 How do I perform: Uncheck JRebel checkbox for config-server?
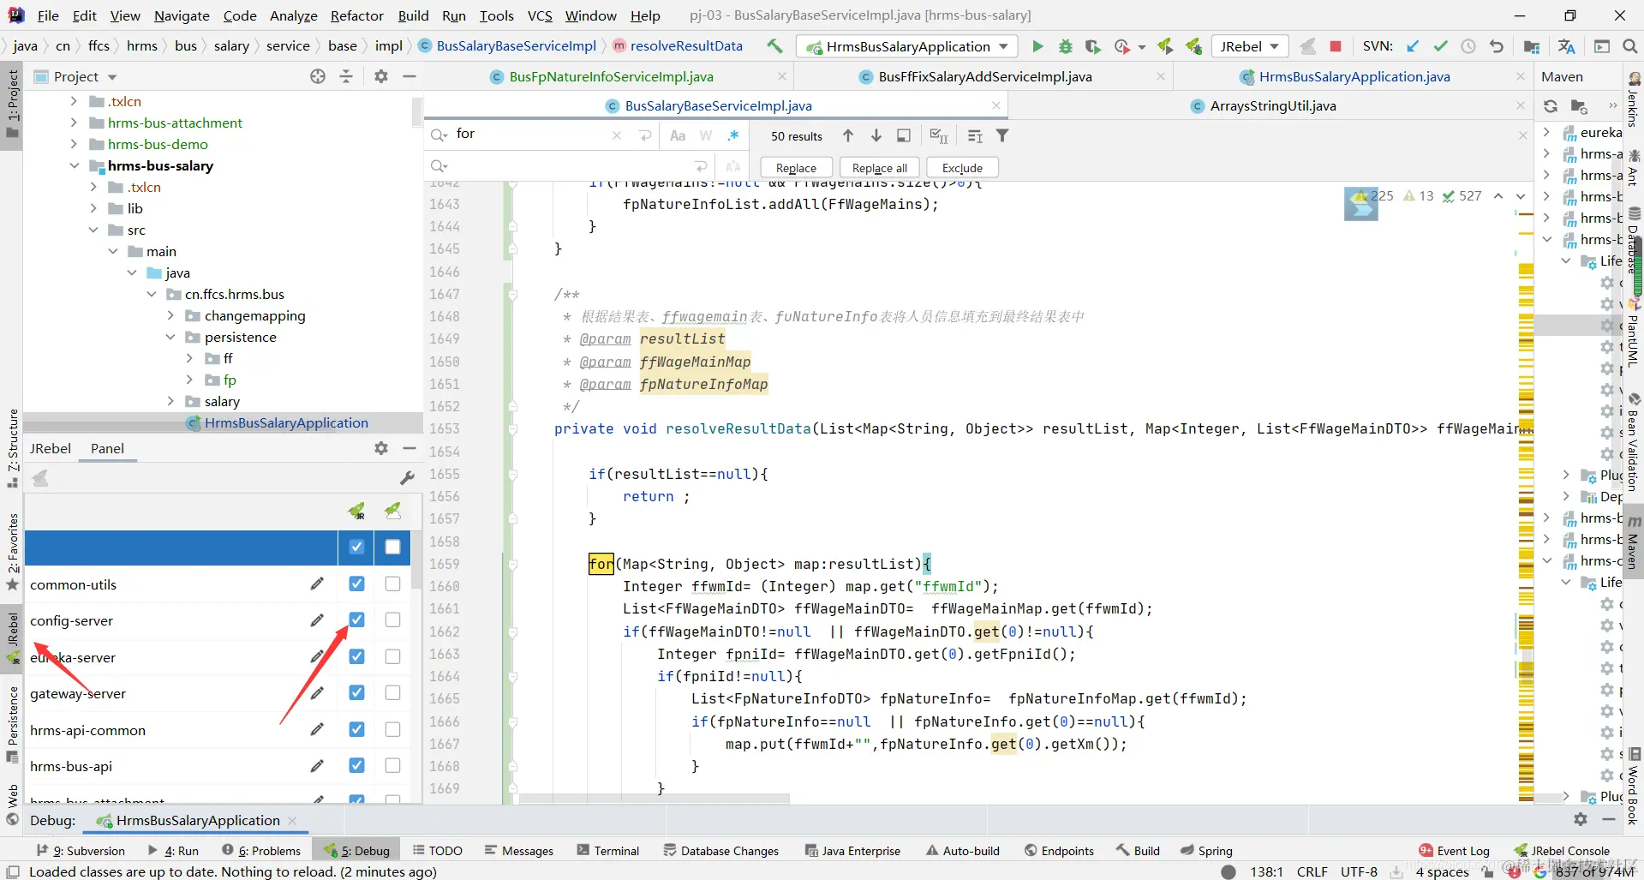tap(357, 620)
